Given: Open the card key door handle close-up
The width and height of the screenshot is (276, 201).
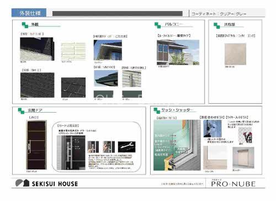Looking at the screenshot, I should click(x=71, y=153).
